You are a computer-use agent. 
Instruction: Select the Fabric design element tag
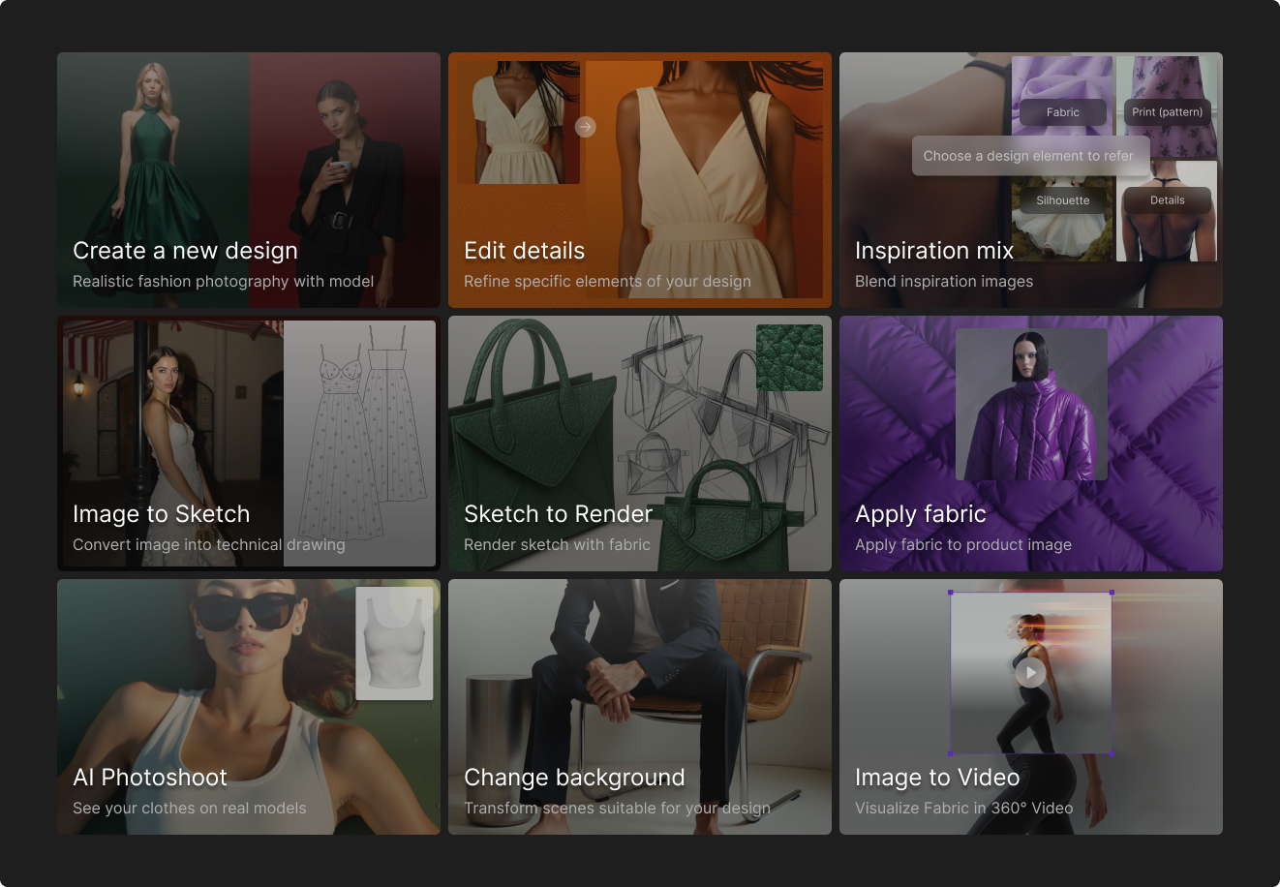point(1062,112)
